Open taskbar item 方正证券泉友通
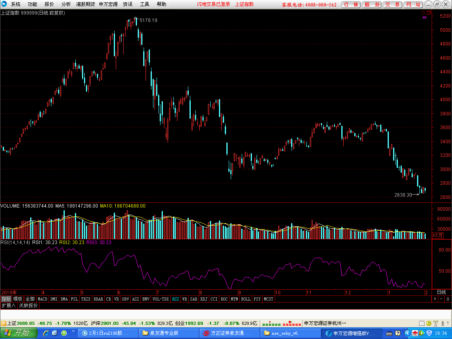Viewport: 452px width, 339px height. coord(229,333)
